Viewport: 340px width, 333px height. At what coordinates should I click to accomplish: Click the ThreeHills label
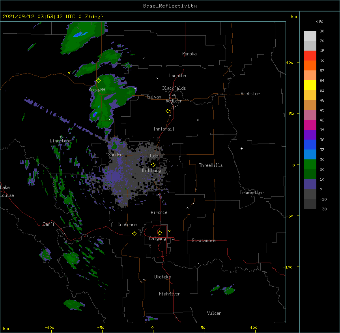[x=211, y=165]
